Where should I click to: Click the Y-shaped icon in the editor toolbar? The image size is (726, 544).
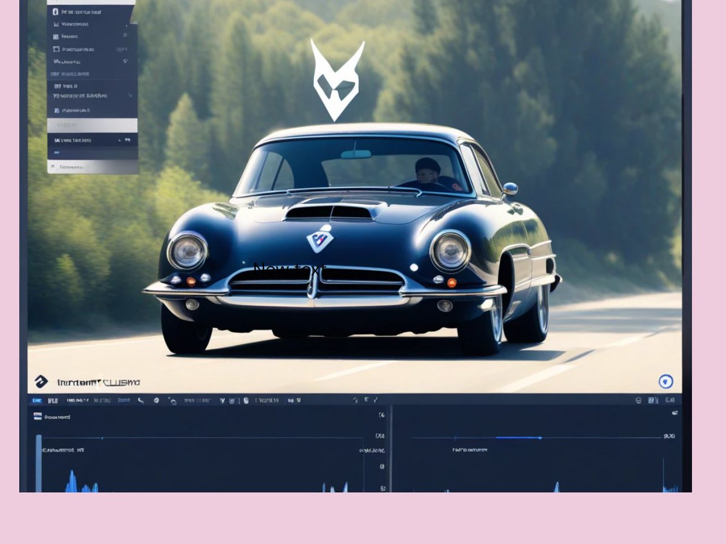(x=222, y=400)
